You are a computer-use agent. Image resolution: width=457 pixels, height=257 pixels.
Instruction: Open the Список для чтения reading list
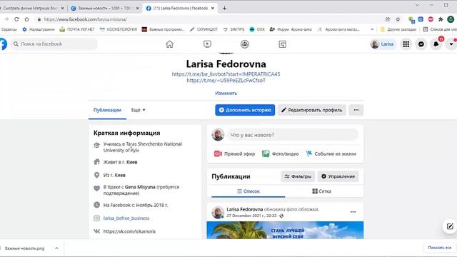click(440, 29)
